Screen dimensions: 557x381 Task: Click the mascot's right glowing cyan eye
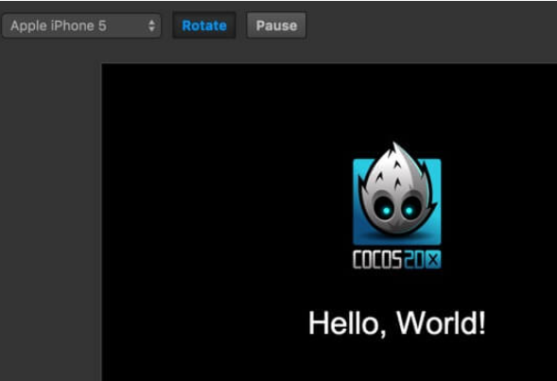pos(409,211)
